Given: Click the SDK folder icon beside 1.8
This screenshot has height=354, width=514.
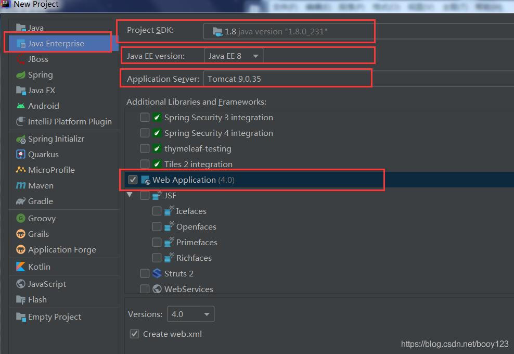Looking at the screenshot, I should point(217,32).
